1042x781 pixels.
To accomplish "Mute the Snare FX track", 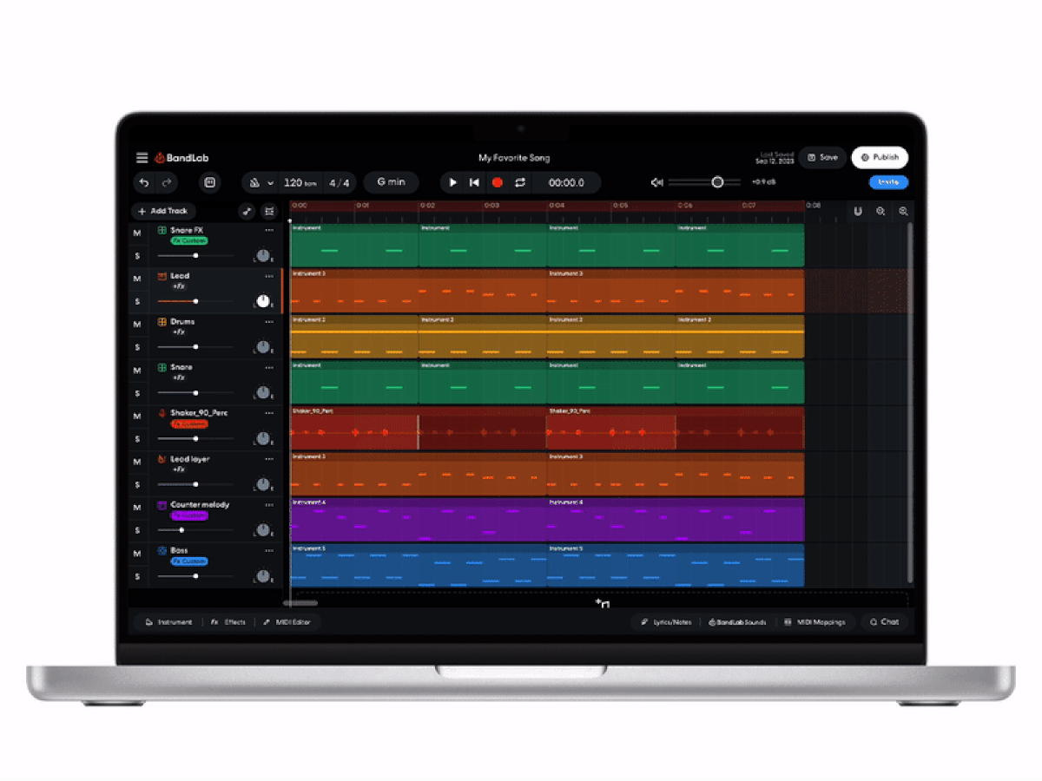I will pyautogui.click(x=137, y=233).
